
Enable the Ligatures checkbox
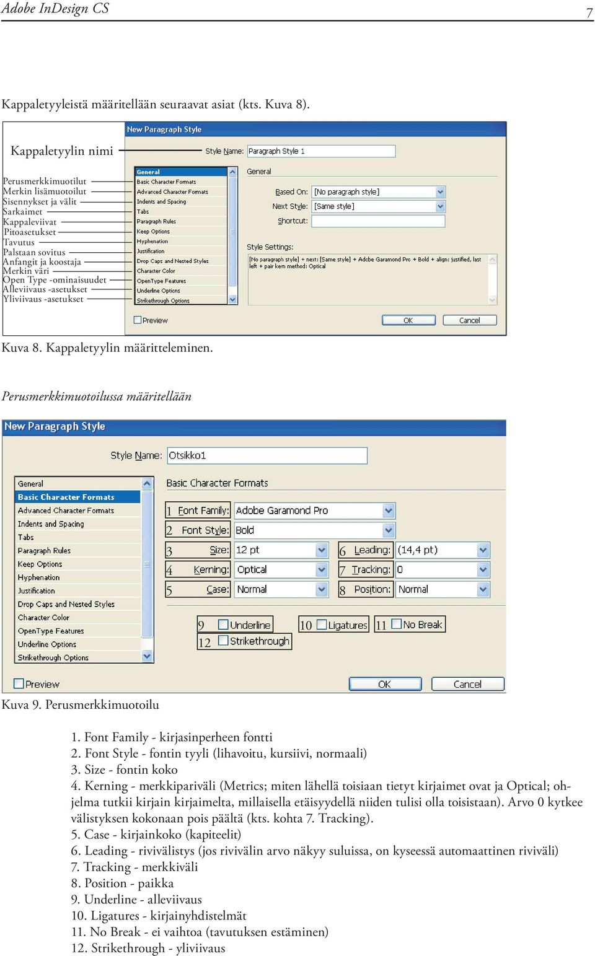click(x=322, y=625)
